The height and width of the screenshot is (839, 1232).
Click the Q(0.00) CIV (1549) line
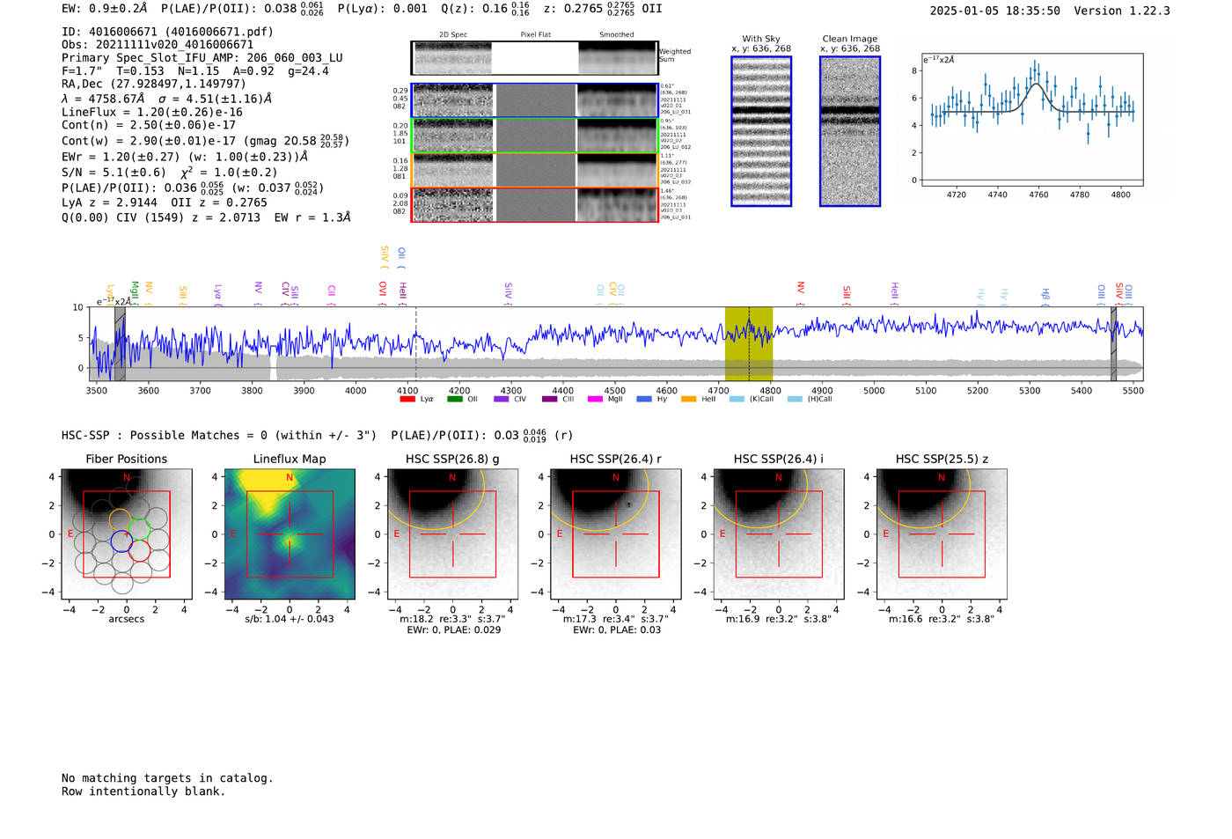(x=206, y=217)
